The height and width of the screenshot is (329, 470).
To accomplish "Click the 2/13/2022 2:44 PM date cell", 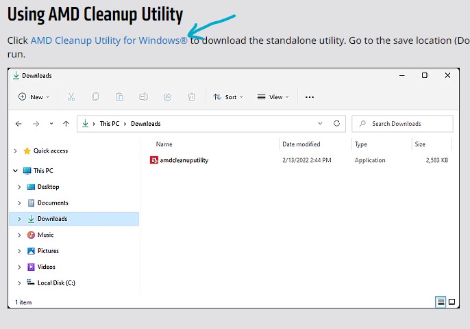I will 307,160.
